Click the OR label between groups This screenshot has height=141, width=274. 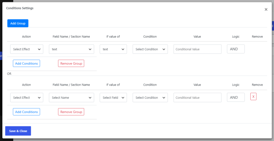pos(9,74)
